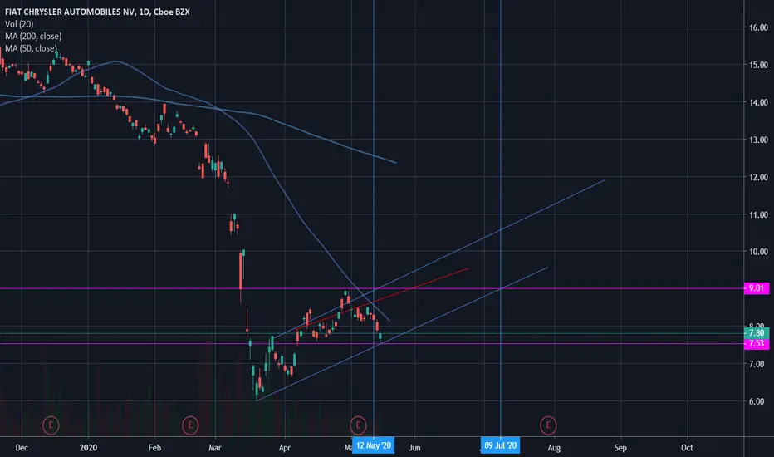Click the Fiat Chrysler Automobiles NV chart title
774x457 pixels.
(97, 12)
